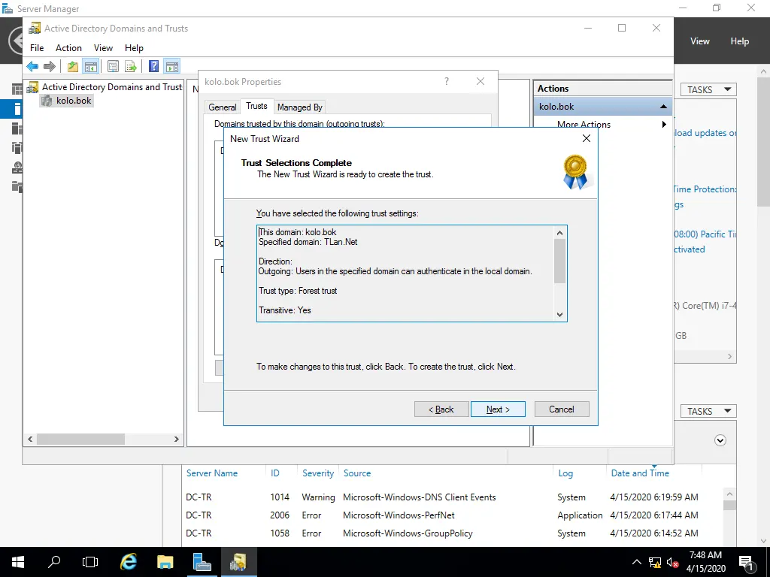770x577 pixels.
Task: Toggle the Show/Hide Console Tree icon
Action: tap(91, 66)
